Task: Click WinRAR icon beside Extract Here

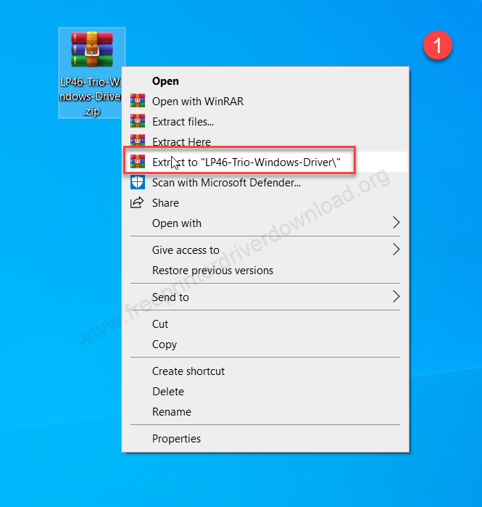Action: (137, 141)
